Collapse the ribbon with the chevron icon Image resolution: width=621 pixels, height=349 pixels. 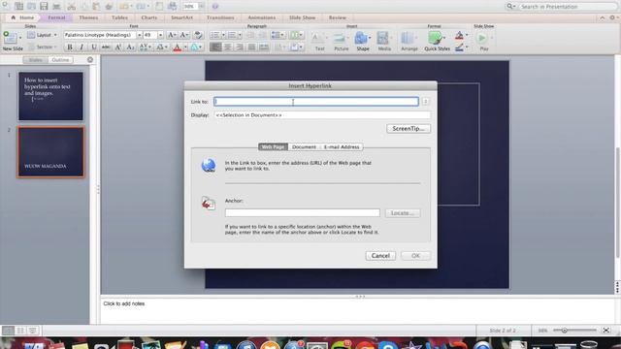point(602,17)
